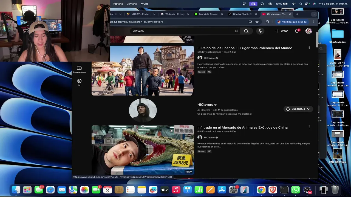Click HiClavero under the Infiltrado video

coord(209,137)
